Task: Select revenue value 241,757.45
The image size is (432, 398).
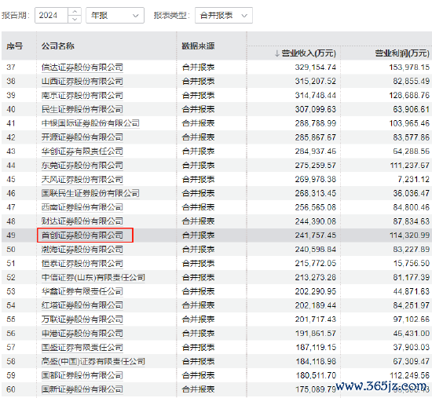Action: pyautogui.click(x=316, y=236)
